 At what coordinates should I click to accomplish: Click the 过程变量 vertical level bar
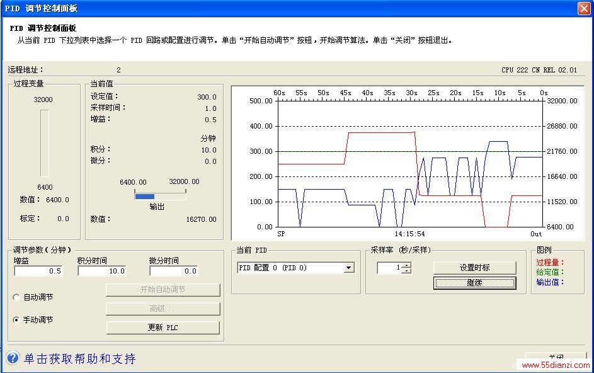point(45,143)
